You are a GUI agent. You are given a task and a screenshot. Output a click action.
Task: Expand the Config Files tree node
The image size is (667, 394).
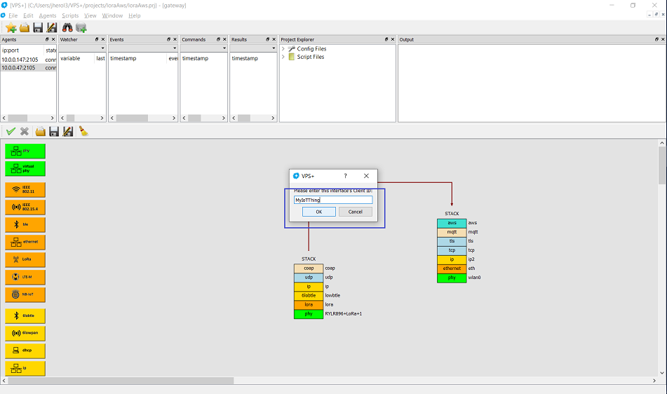[x=283, y=49]
